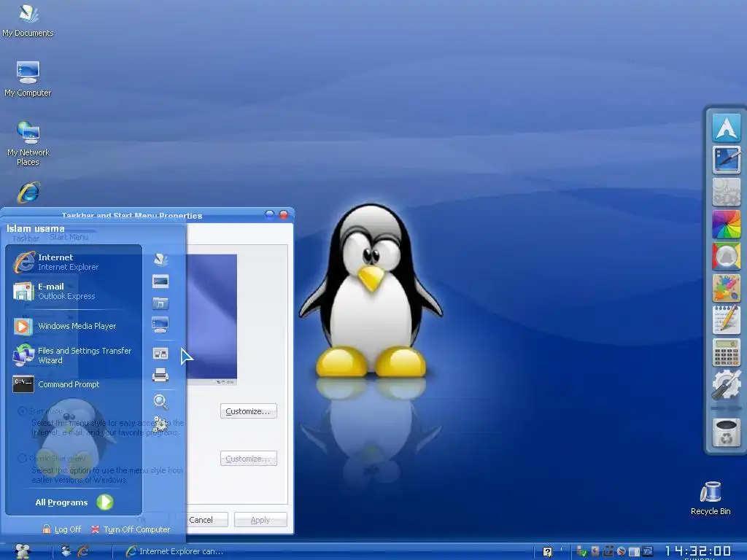This screenshot has width=747, height=560.
Task: Open the calculator icon in the dock
Action: click(x=727, y=352)
